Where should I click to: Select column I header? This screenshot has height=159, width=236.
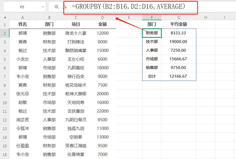pos(224,17)
